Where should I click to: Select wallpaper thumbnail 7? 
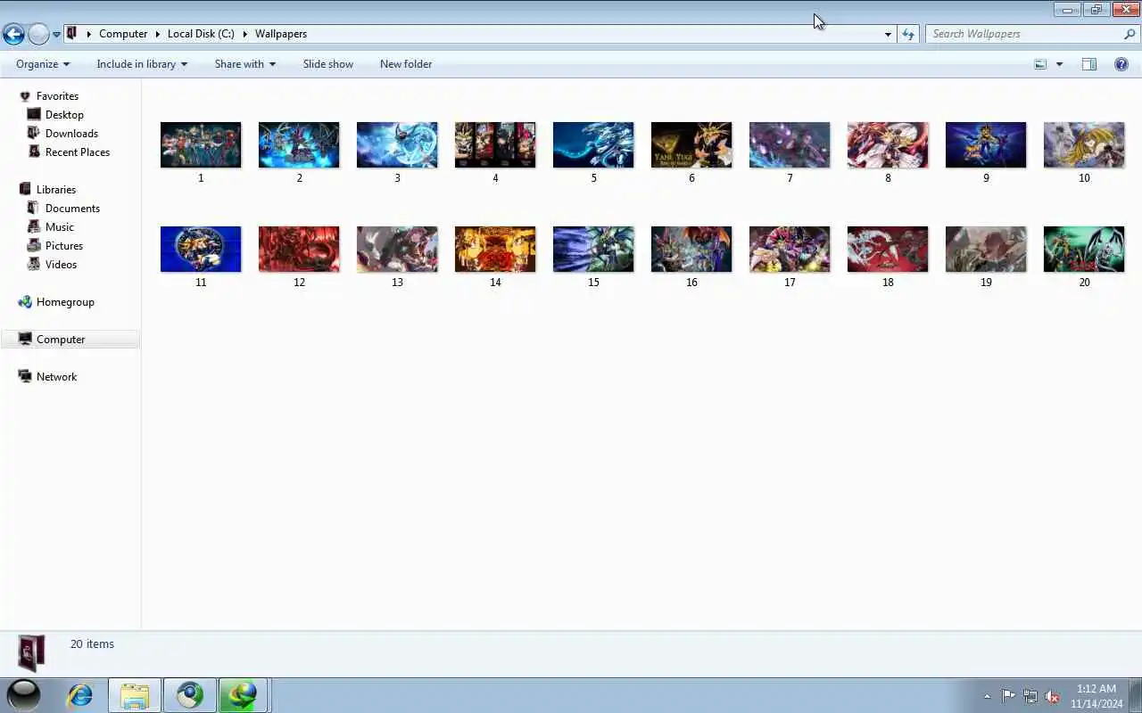click(790, 145)
